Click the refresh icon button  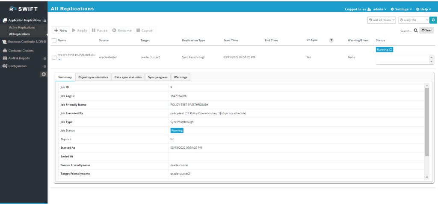pos(433,20)
